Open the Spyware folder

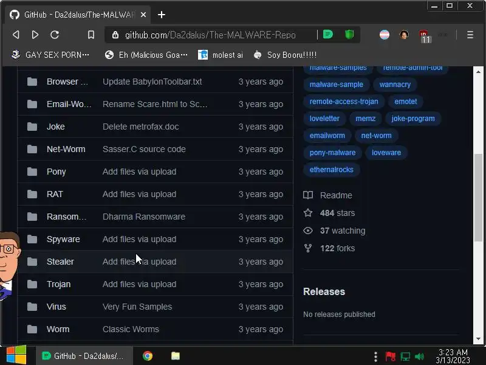point(63,239)
